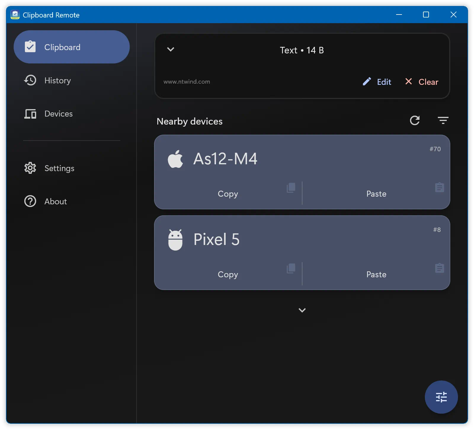Click paste icon on As12-M4 card
Screen dimensions: 474x430
[440, 187]
